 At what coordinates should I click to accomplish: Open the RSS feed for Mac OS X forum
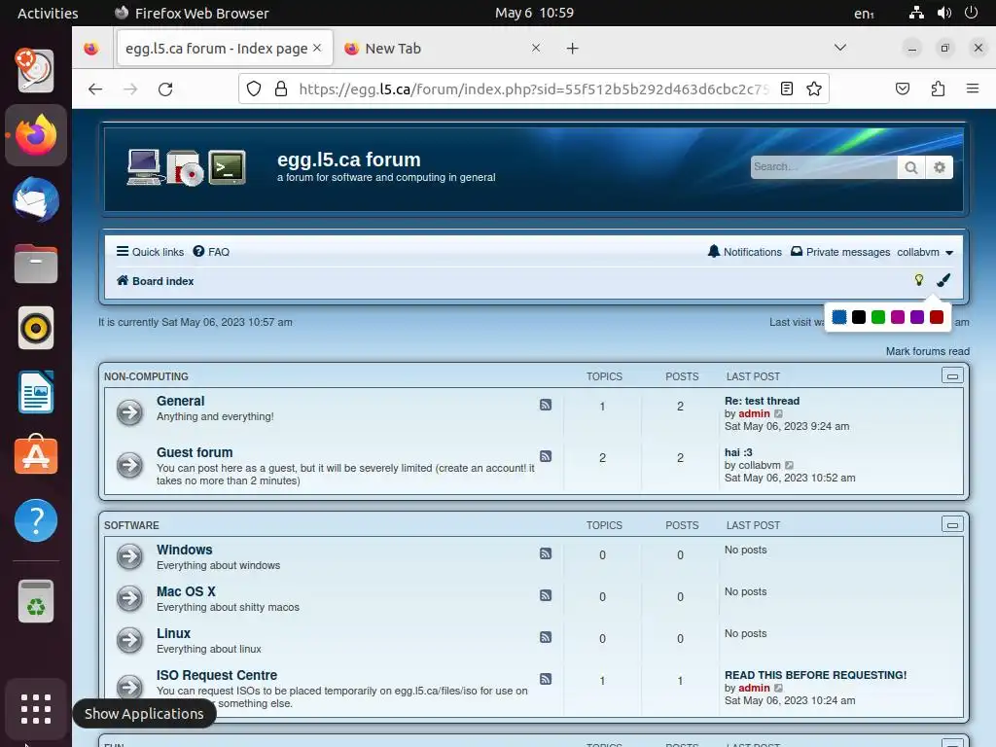click(546, 595)
